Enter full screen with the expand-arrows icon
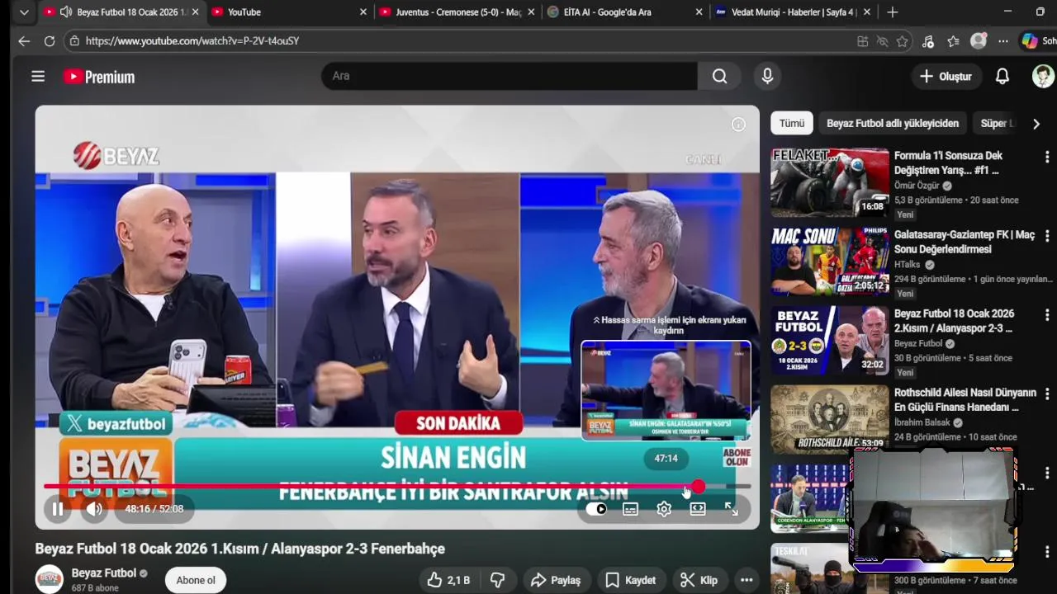Screen dimensions: 1057x594 (x=732, y=509)
